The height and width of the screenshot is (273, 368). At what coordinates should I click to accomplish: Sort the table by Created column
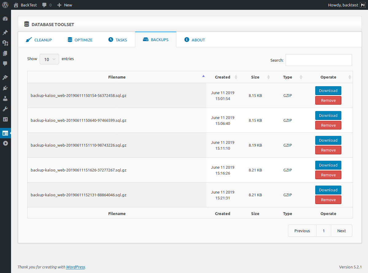(x=223, y=77)
